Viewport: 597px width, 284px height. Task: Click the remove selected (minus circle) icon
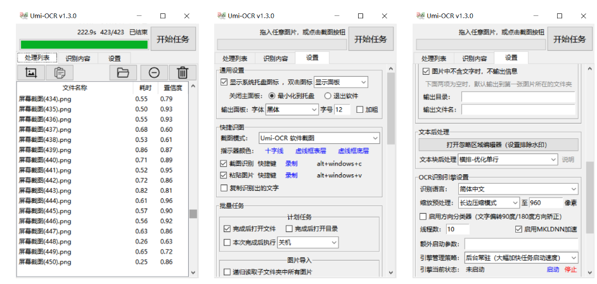pos(154,72)
